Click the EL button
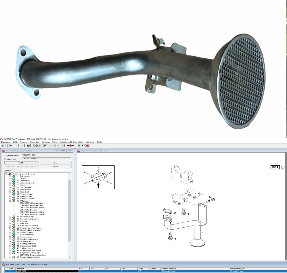This screenshot has width=287, height=273. (56, 163)
